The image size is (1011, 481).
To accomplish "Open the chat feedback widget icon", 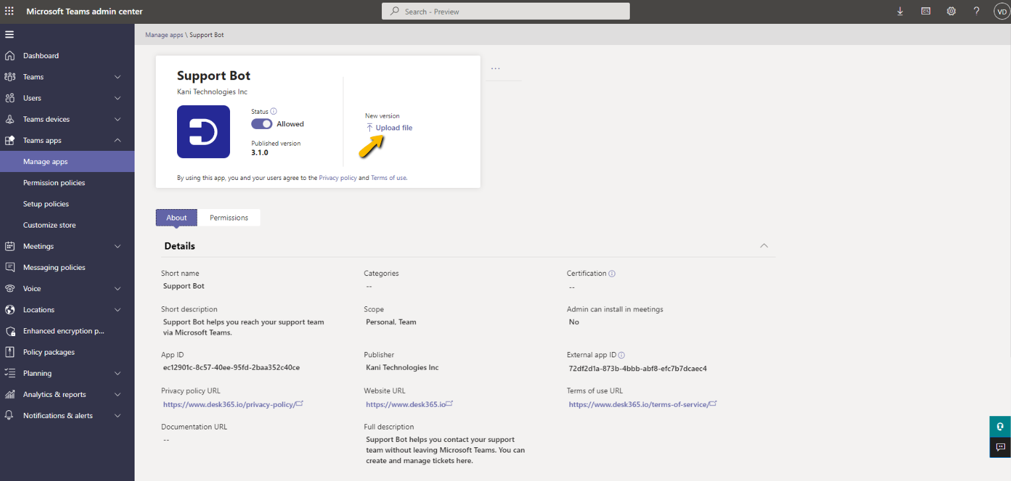I will [1000, 447].
